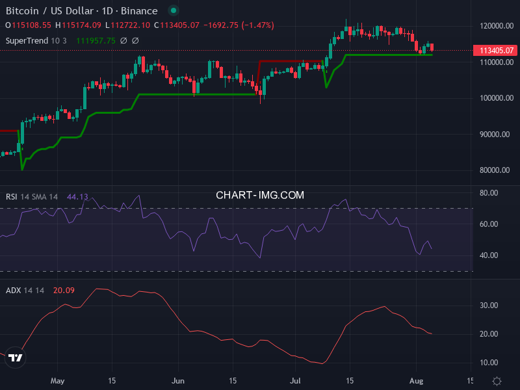Click the current price tag 113405.07
This screenshot has width=520, height=390.
pos(496,51)
